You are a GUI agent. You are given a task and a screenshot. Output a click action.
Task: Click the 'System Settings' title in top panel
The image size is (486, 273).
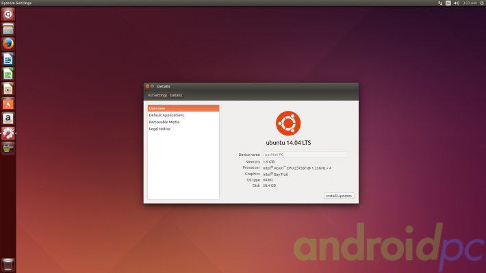(16, 3)
